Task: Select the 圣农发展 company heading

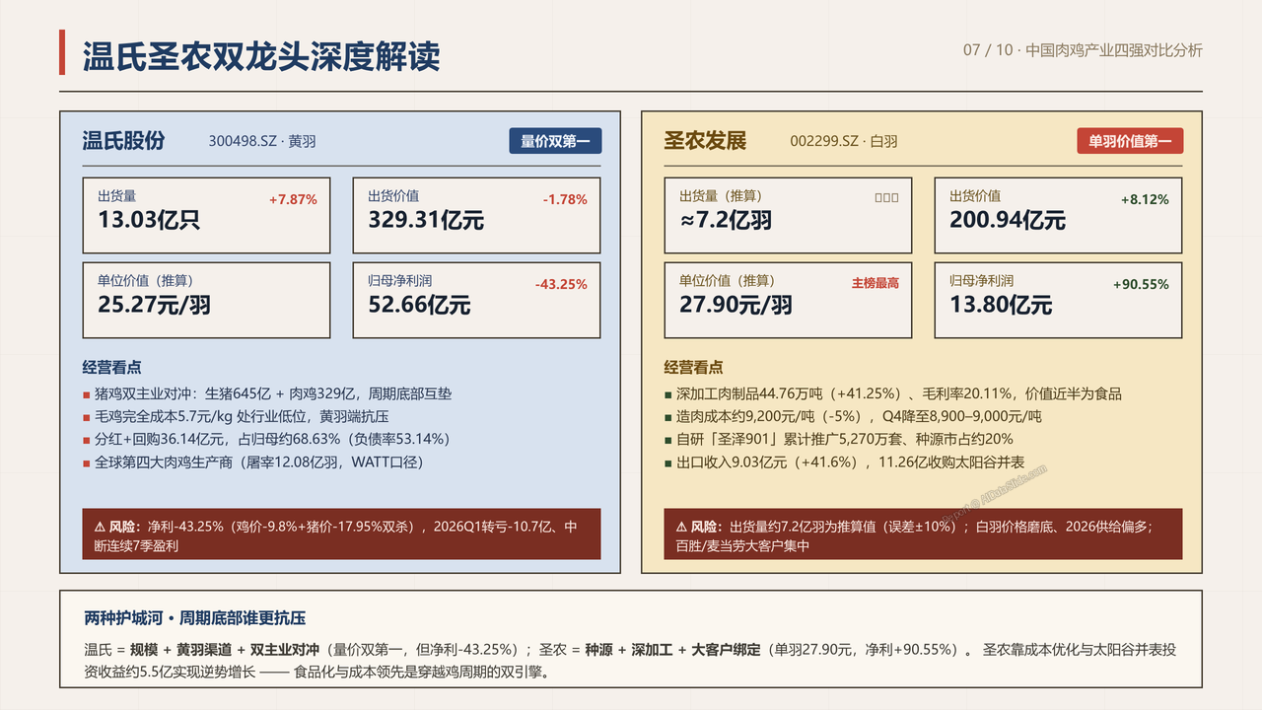Action: point(705,141)
